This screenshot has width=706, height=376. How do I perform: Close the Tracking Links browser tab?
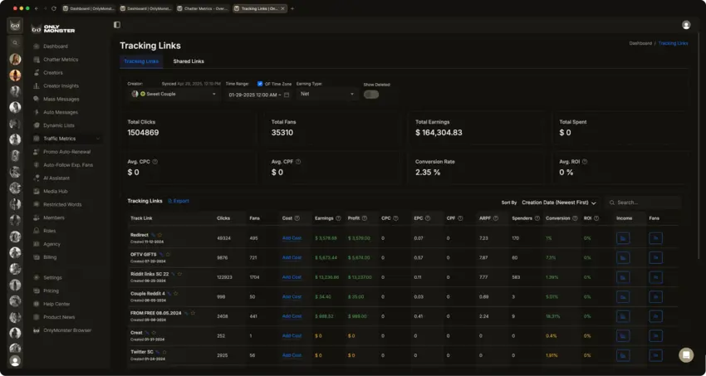282,8
